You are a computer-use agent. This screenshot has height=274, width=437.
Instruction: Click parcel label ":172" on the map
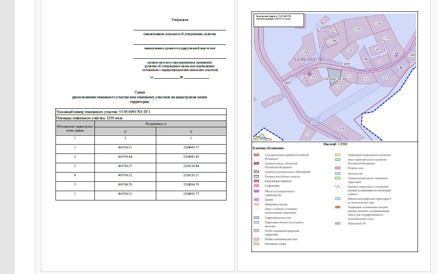(x=357, y=29)
